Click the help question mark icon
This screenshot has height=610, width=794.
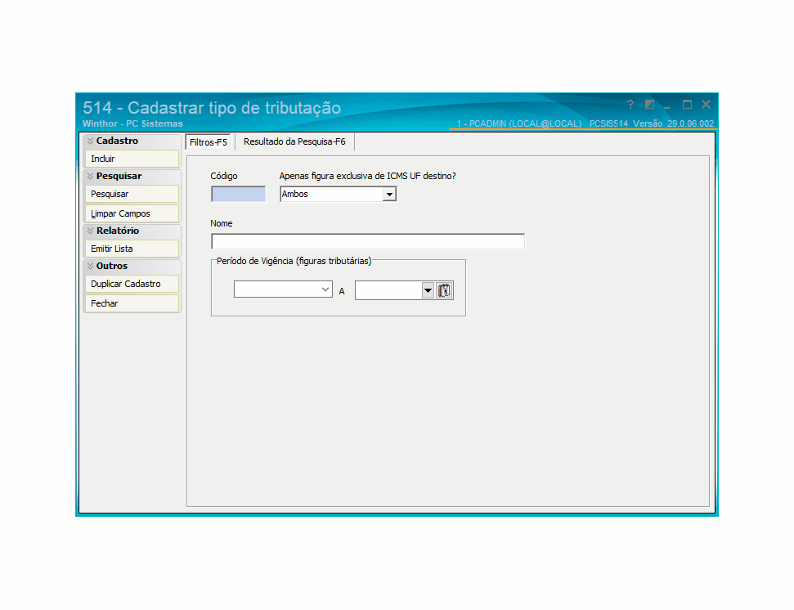click(x=630, y=105)
